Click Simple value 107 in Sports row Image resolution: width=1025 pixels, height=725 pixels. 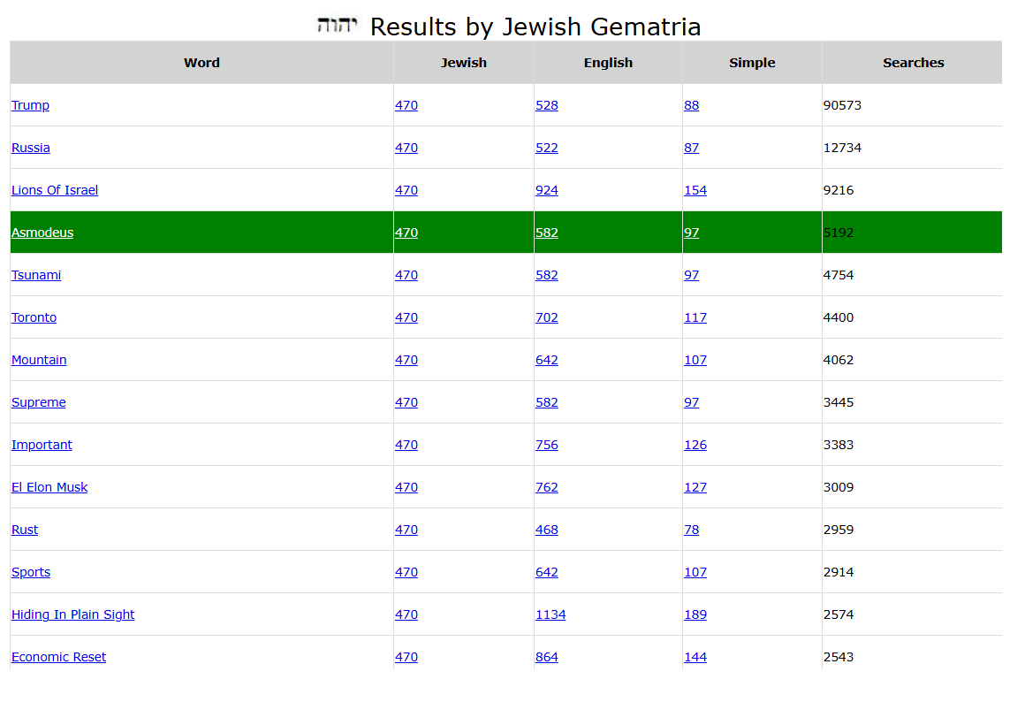(x=695, y=573)
